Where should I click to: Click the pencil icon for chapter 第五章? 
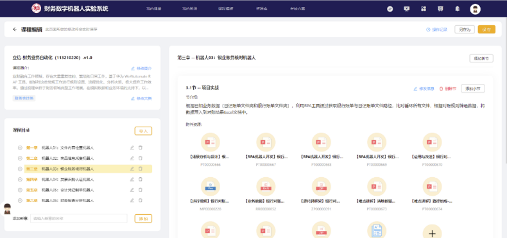coord(132,190)
